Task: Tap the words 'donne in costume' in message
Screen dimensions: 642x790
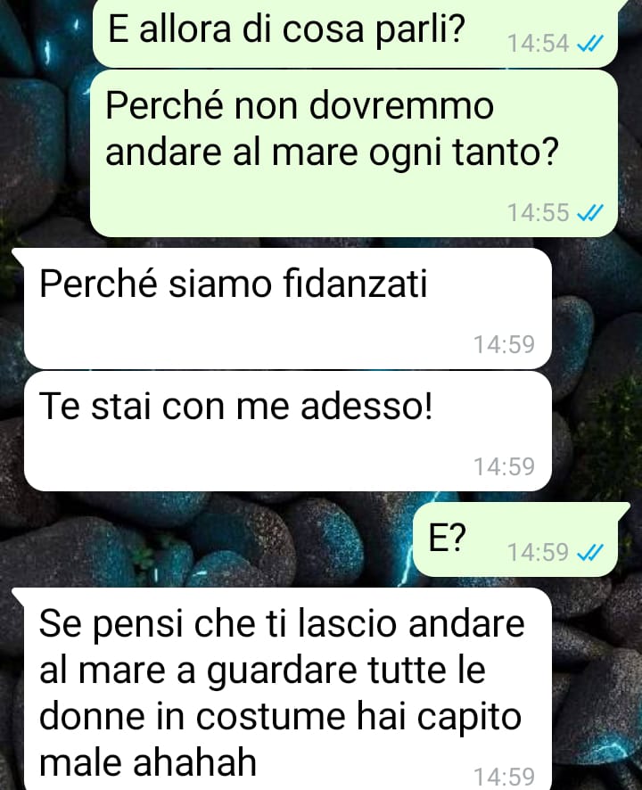Action: 191,717
